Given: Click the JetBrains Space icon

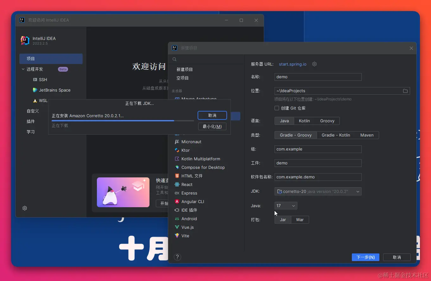Looking at the screenshot, I should (x=35, y=90).
